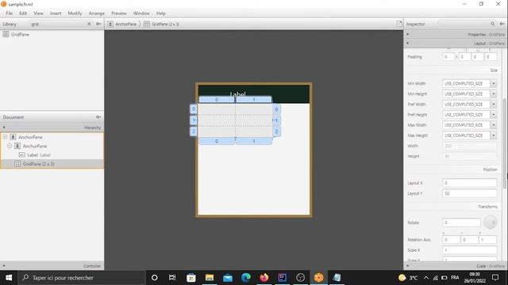Open the View menu

[x=38, y=13]
